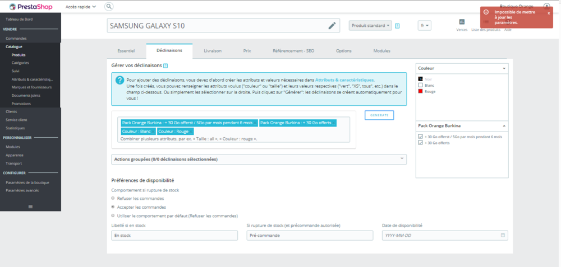The height and width of the screenshot is (267, 561).
Task: Open the search magnifier icon
Action: pyautogui.click(x=109, y=6)
